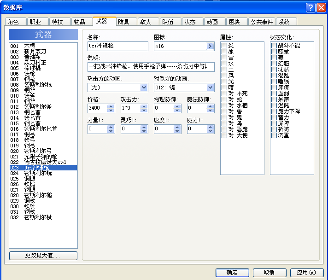The image size is (328, 280).
Task: Open the icon picker arrow next to m16
Action: [210, 46]
